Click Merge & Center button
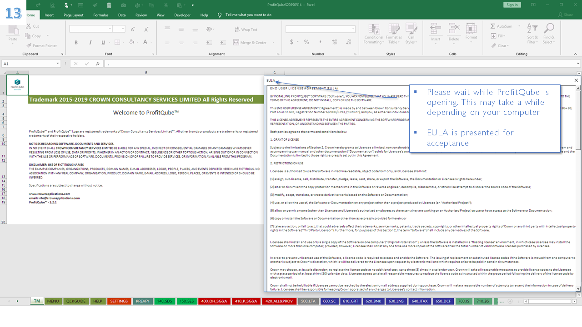 pos(250,42)
